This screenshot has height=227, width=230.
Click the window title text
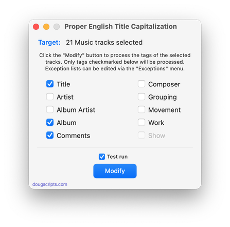pos(120,27)
